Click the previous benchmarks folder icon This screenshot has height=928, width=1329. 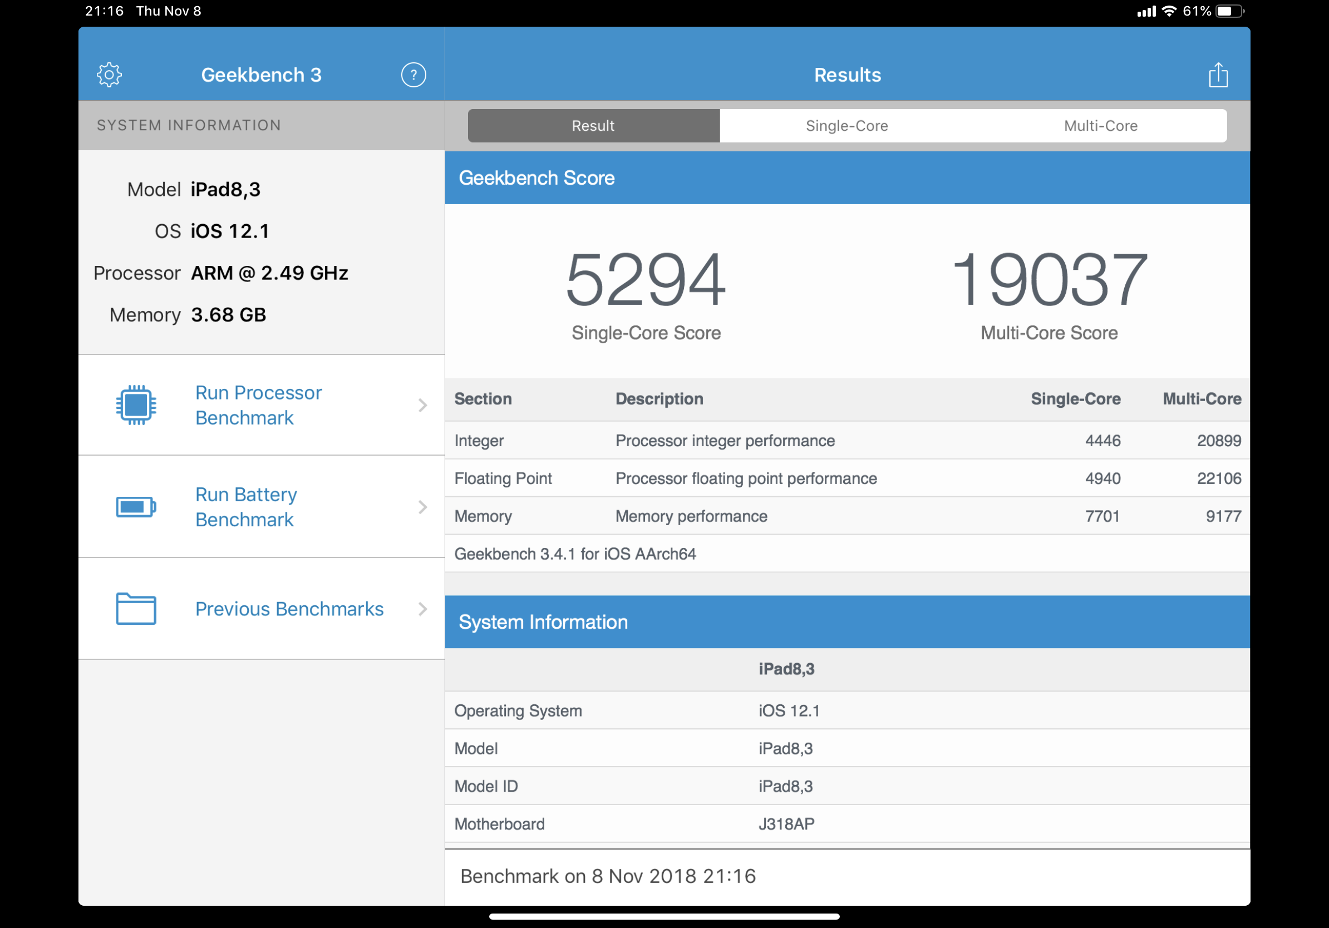tap(136, 609)
